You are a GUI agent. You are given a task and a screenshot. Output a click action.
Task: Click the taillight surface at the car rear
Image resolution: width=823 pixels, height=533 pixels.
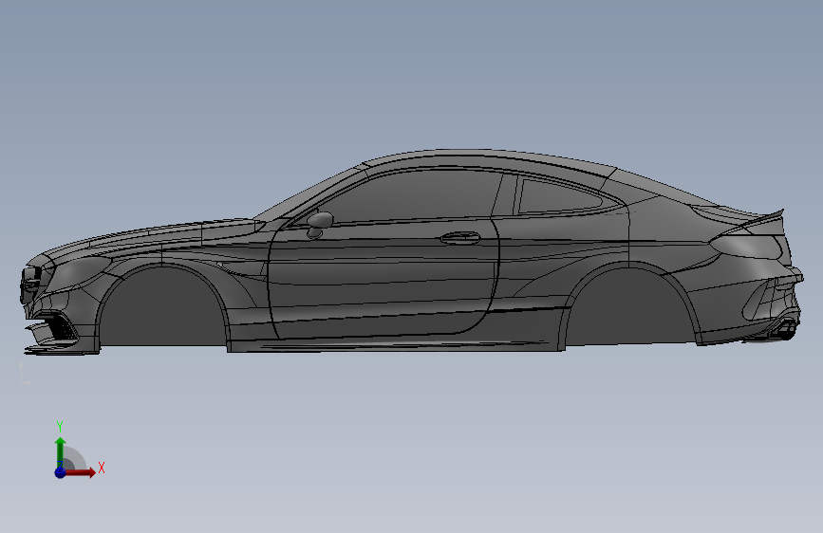pyautogui.click(x=745, y=246)
